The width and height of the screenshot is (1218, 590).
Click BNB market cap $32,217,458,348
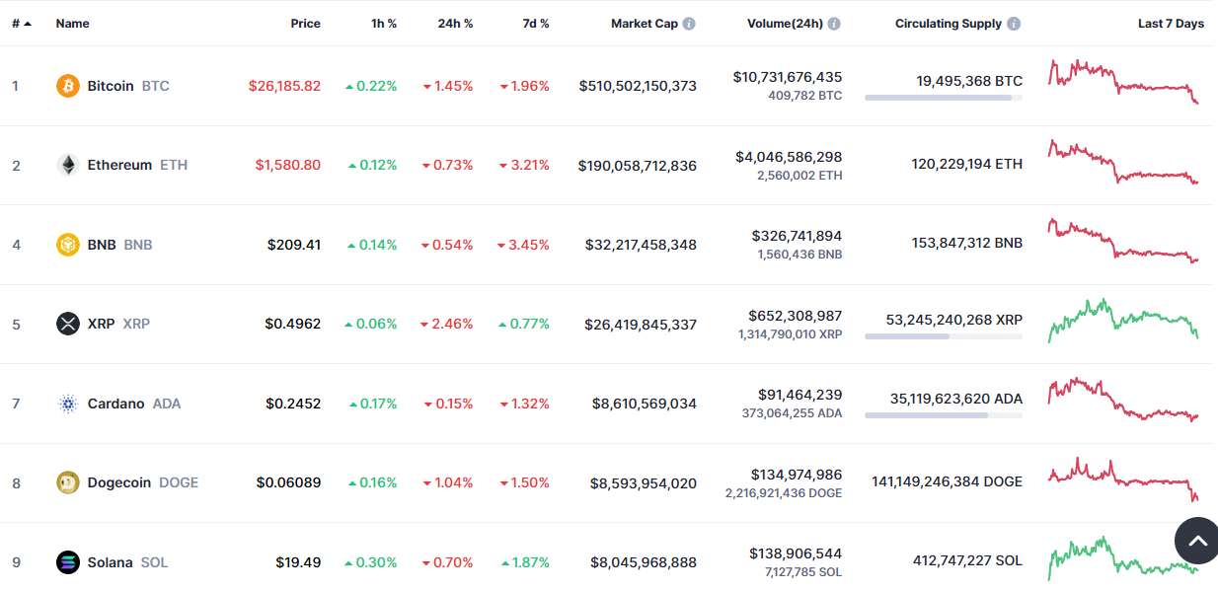point(641,245)
